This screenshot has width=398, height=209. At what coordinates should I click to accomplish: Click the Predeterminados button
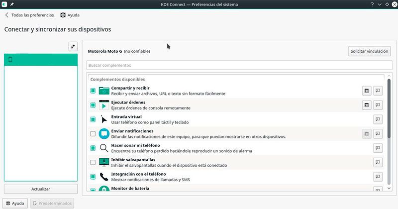52,204
